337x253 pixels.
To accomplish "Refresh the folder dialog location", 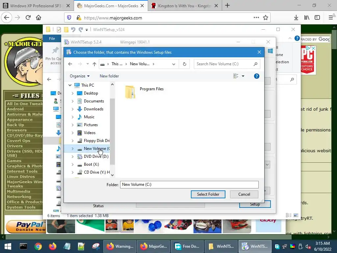I will pos(184,64).
